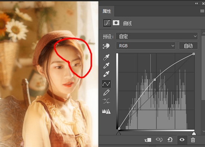Select the layer mask icon
Screen dimensions: 205x147
[x=116, y=23]
